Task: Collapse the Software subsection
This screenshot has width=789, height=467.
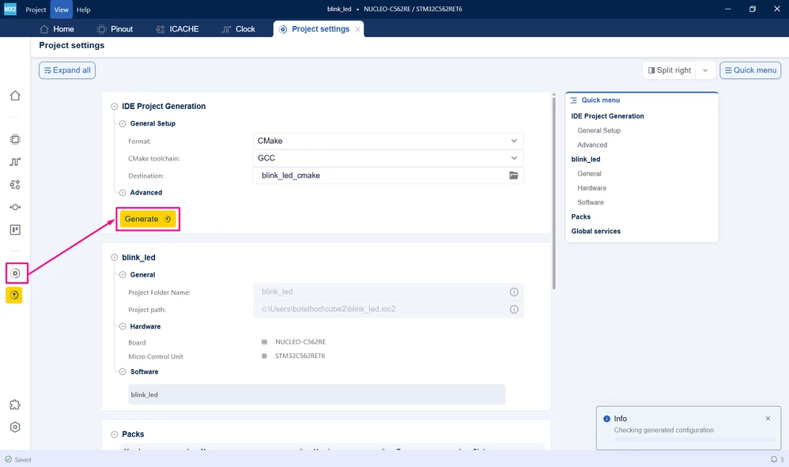Action: point(123,372)
